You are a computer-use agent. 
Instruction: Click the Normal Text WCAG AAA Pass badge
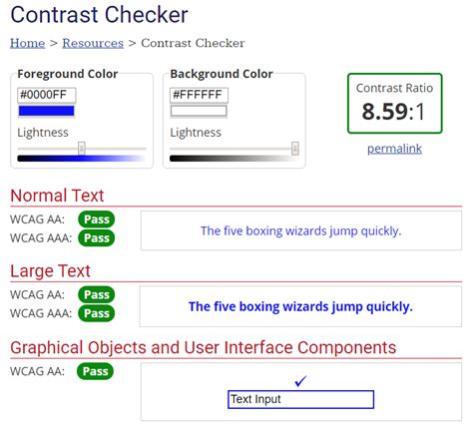pos(97,238)
